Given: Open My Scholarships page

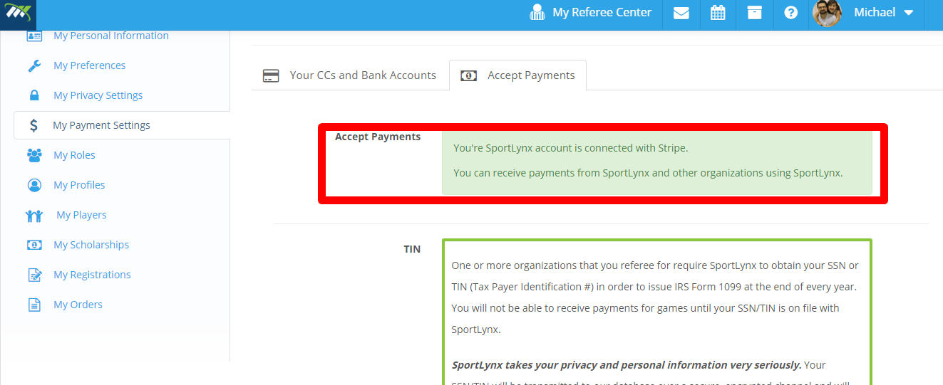Looking at the screenshot, I should [x=91, y=245].
